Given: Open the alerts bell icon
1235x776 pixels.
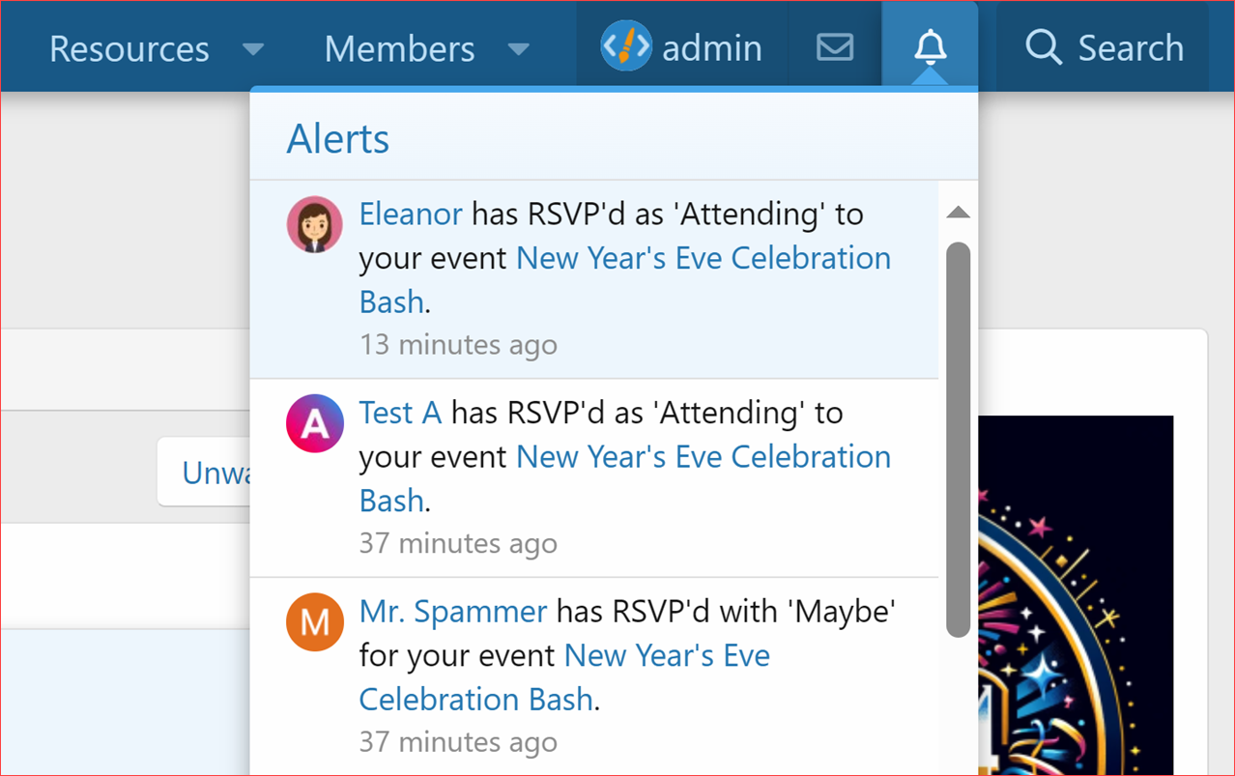Looking at the screenshot, I should (x=929, y=46).
